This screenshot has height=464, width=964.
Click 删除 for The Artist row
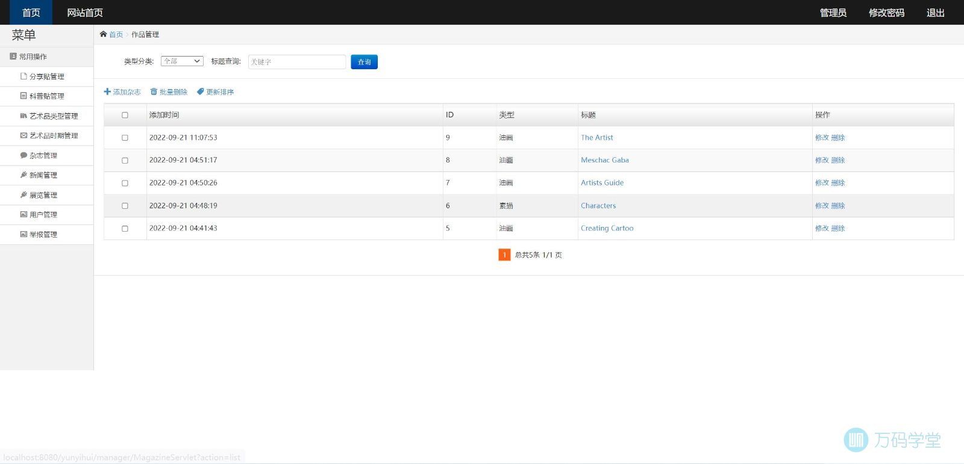[838, 138]
